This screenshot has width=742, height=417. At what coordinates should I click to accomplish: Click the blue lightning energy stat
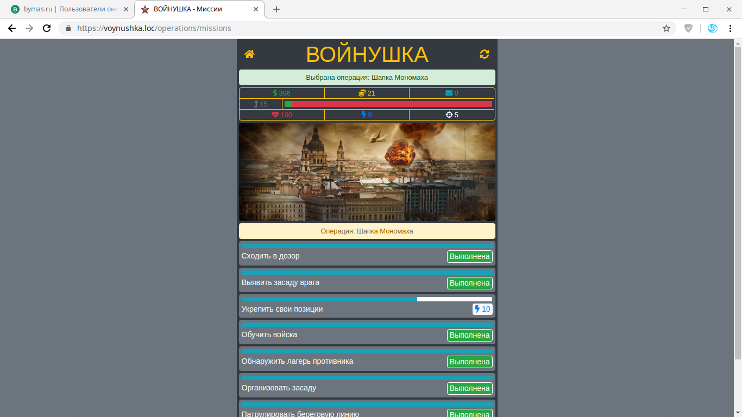tap(367, 115)
